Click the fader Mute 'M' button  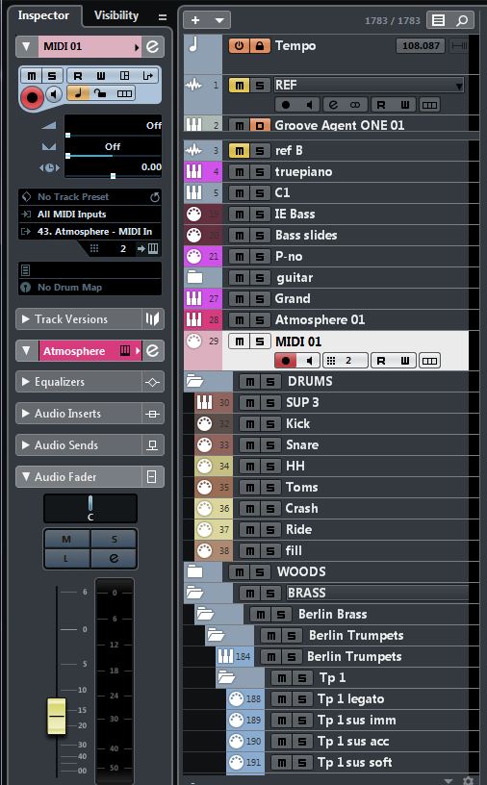pos(66,539)
